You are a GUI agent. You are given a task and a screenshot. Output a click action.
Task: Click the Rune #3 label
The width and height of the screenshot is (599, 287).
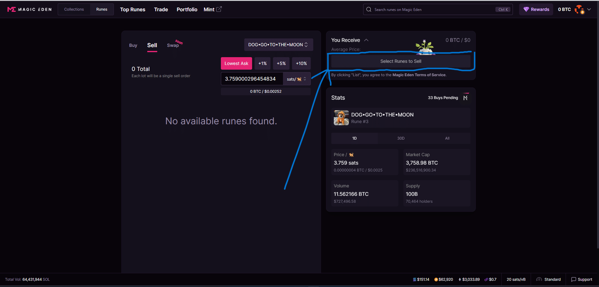(x=360, y=121)
